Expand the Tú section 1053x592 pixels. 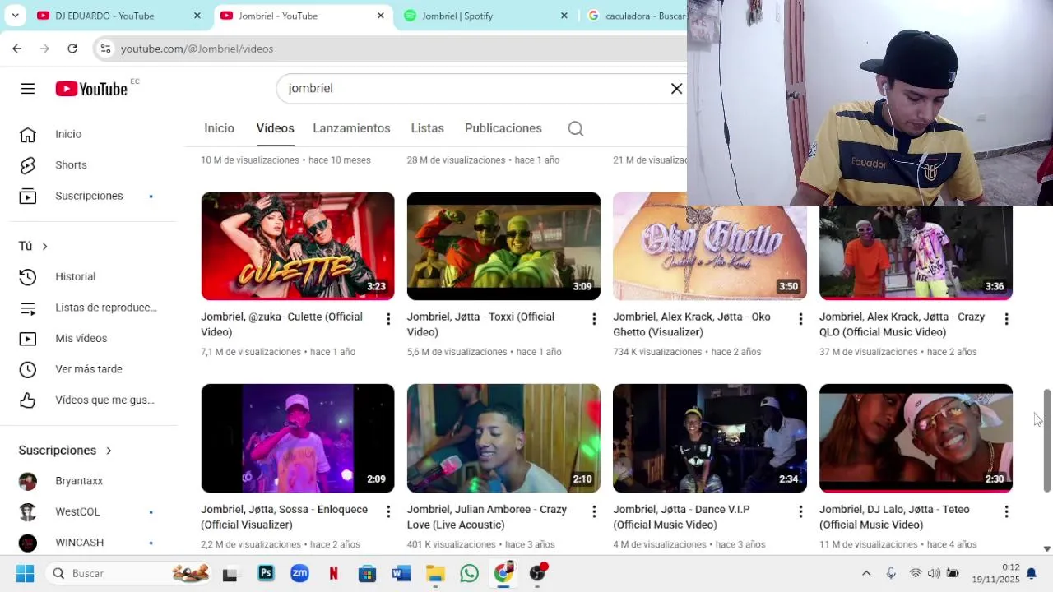tap(34, 246)
